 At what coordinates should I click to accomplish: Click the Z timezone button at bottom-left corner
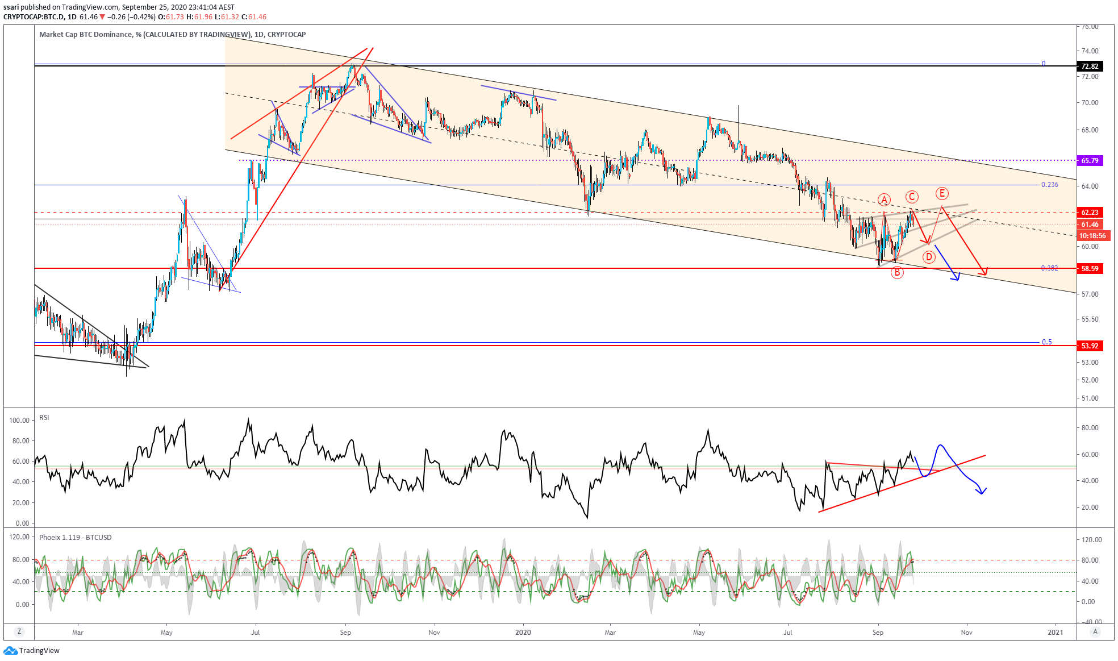pyautogui.click(x=19, y=631)
